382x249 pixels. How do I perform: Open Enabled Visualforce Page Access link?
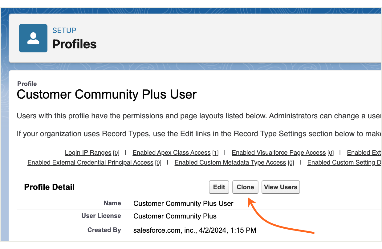point(279,153)
